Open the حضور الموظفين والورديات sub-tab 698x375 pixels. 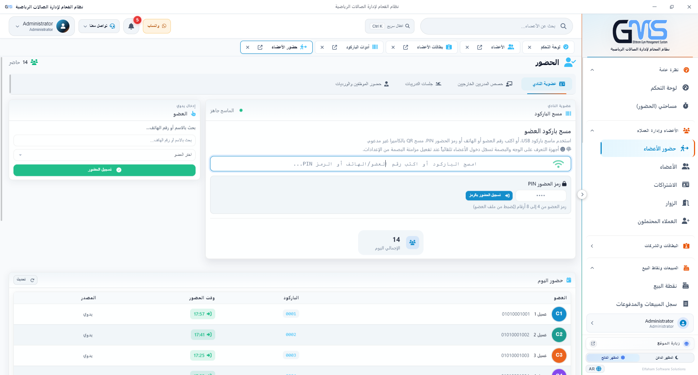coord(362,84)
